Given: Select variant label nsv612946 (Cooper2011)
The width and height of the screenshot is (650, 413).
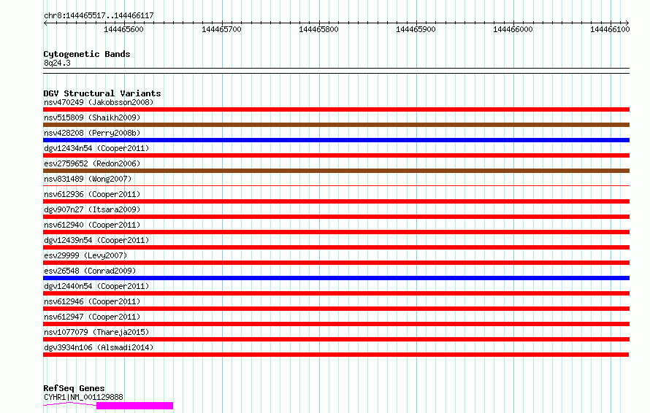Looking at the screenshot, I should [x=92, y=301].
